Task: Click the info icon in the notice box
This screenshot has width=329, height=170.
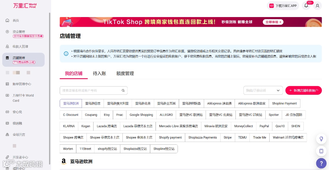Action: (66, 54)
